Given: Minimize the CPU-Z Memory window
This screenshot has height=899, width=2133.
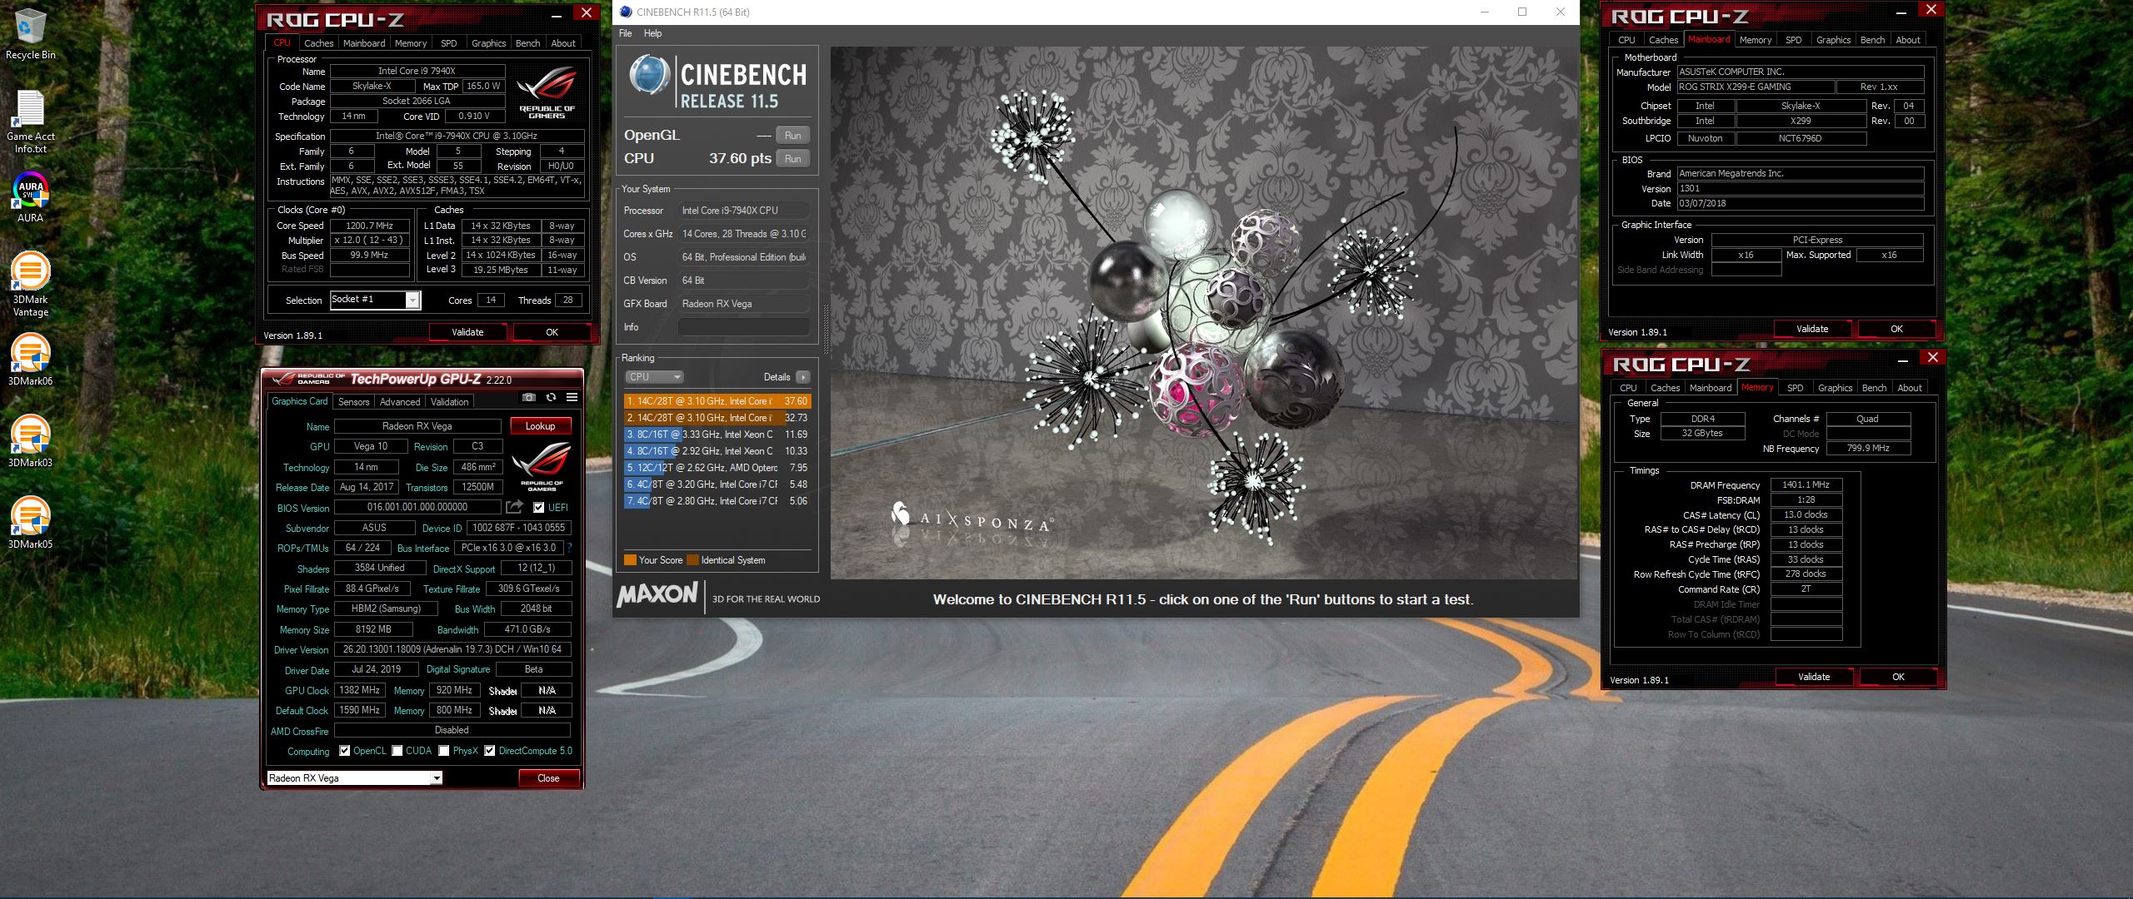Looking at the screenshot, I should click(x=1902, y=360).
